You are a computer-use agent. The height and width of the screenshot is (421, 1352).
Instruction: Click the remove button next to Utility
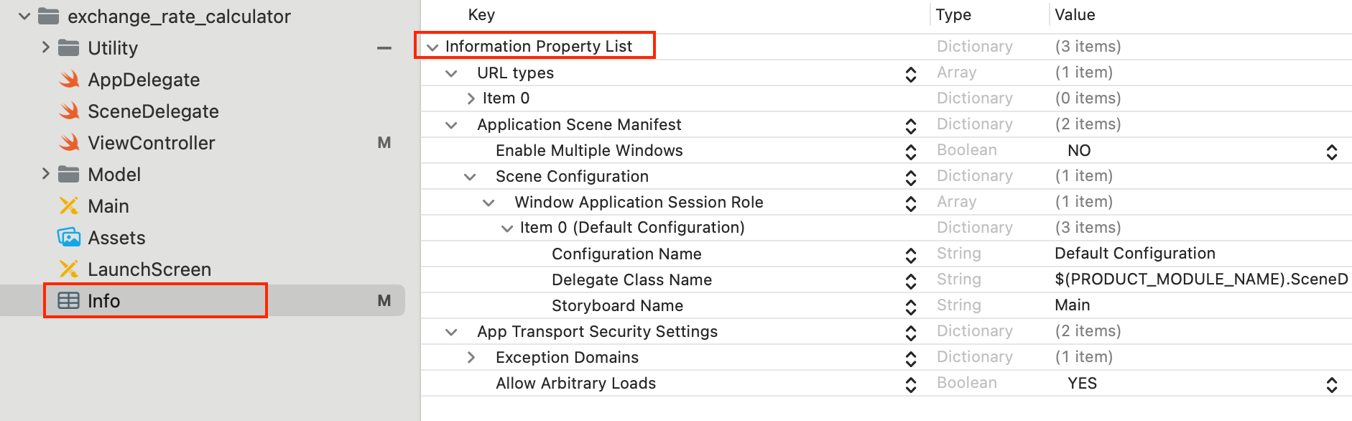click(384, 47)
